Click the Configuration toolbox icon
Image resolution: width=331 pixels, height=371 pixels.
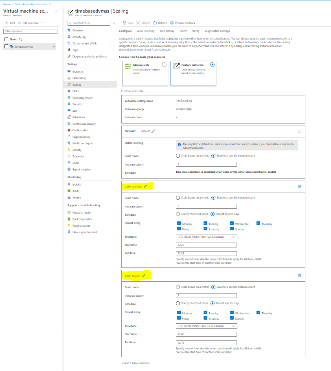coord(69,130)
